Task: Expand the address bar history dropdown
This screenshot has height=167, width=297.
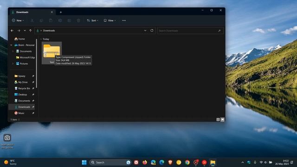Action: [145, 31]
